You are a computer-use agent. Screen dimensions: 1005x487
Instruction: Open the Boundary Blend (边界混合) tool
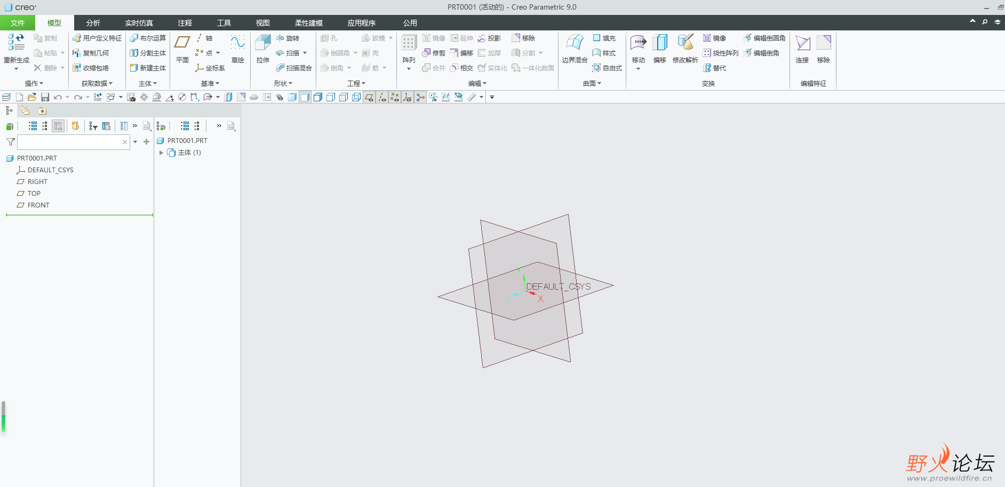pyautogui.click(x=575, y=49)
